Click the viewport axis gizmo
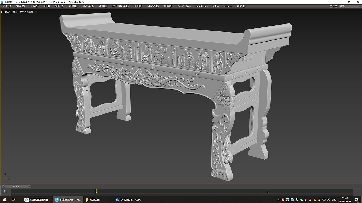The width and height of the screenshot is (362, 203). [x=7, y=177]
